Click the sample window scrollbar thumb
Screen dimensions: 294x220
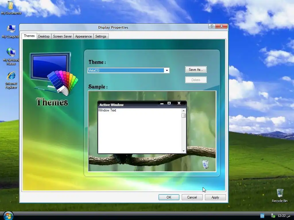[x=183, y=116]
